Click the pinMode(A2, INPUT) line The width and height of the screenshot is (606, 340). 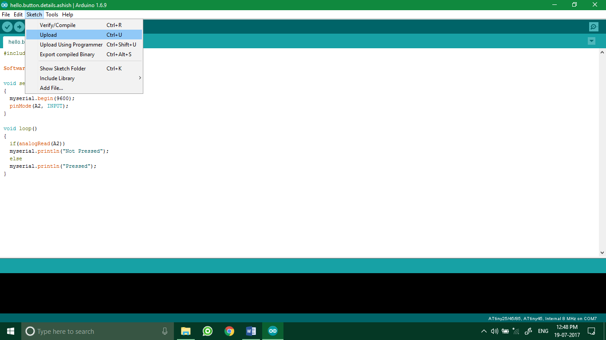(x=39, y=106)
